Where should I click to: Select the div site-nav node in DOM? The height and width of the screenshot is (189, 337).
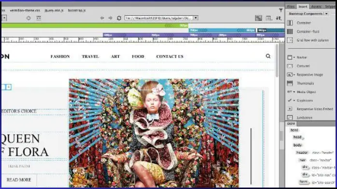(305, 175)
